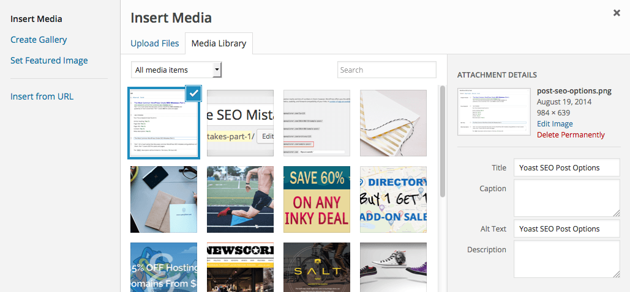Viewport: 630px width, 292px height.
Task: Select the Hosting discount thumbnail
Action: click(x=164, y=267)
